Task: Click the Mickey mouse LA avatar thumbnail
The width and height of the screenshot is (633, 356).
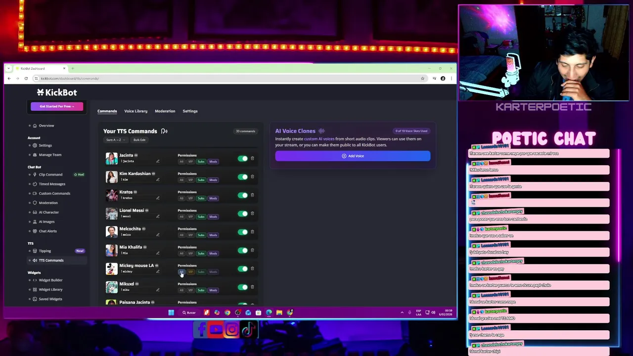Action: (111, 268)
